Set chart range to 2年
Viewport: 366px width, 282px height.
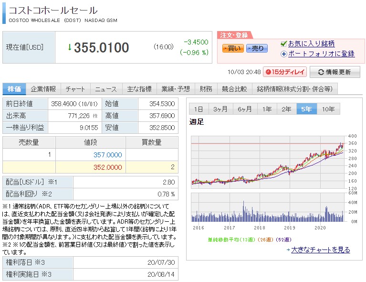click(x=286, y=108)
